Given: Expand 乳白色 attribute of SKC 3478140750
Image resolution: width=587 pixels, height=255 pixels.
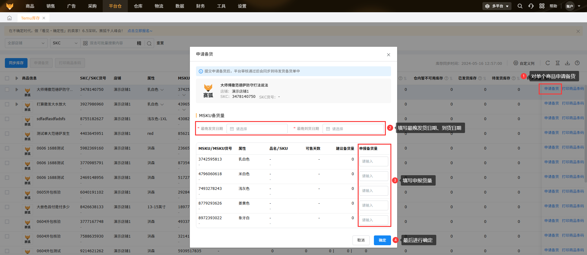Looking at the screenshot, I should click(x=162, y=90).
